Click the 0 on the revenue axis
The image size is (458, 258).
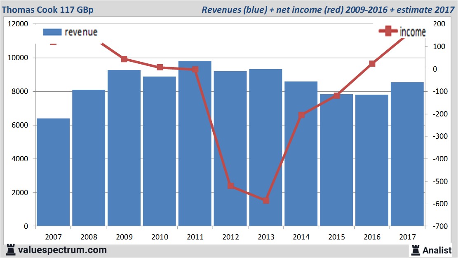pyautogui.click(x=26, y=226)
